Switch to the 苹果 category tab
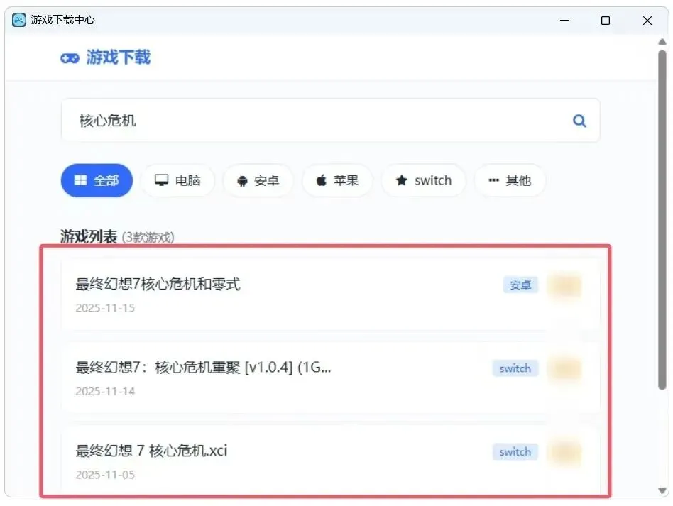This screenshot has width=673, height=506. 337,180
